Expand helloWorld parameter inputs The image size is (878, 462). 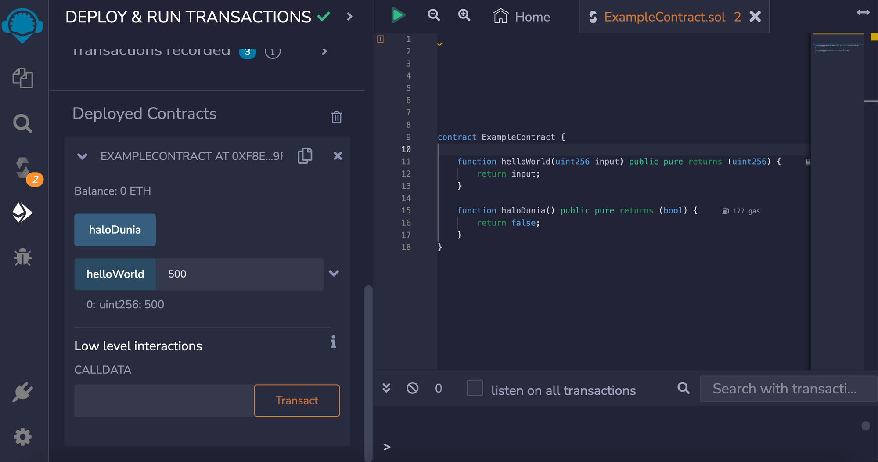click(334, 274)
